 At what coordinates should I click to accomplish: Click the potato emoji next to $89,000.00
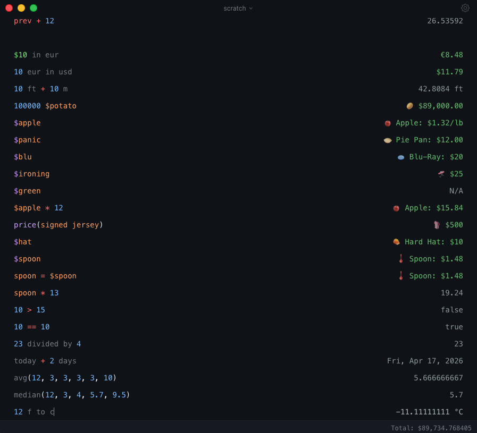click(410, 106)
